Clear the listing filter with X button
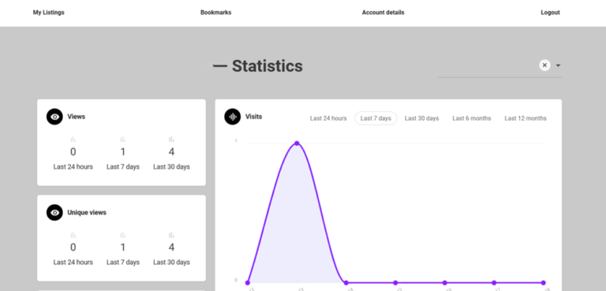Image resolution: width=606 pixels, height=291 pixels. pos(544,65)
